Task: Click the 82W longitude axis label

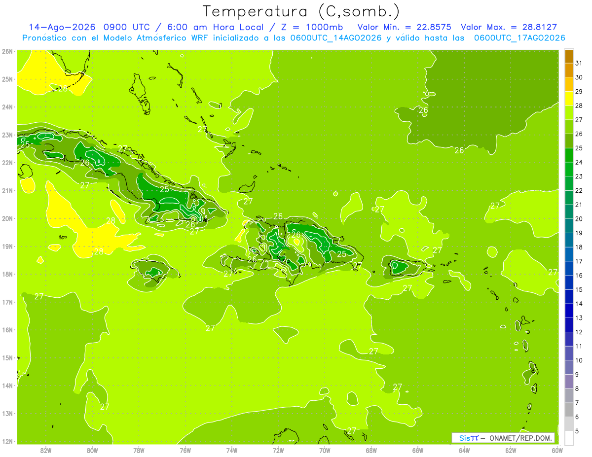Action: tap(45, 450)
